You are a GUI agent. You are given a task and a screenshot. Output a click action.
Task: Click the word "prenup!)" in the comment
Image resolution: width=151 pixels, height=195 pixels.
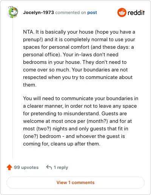33,40
